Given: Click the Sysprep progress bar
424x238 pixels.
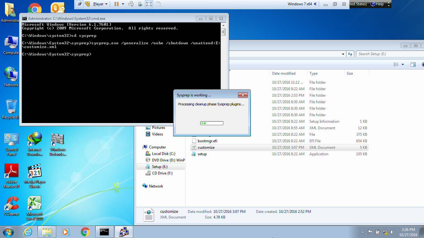Looking at the screenshot, I should tap(212, 123).
